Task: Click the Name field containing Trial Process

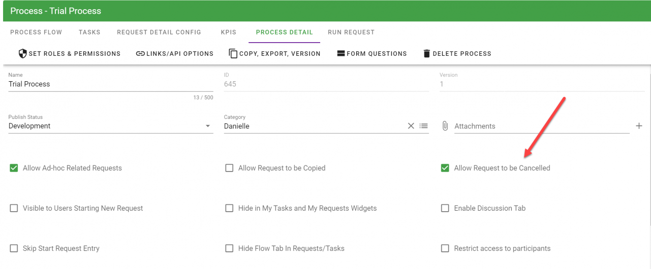Action: (x=110, y=84)
